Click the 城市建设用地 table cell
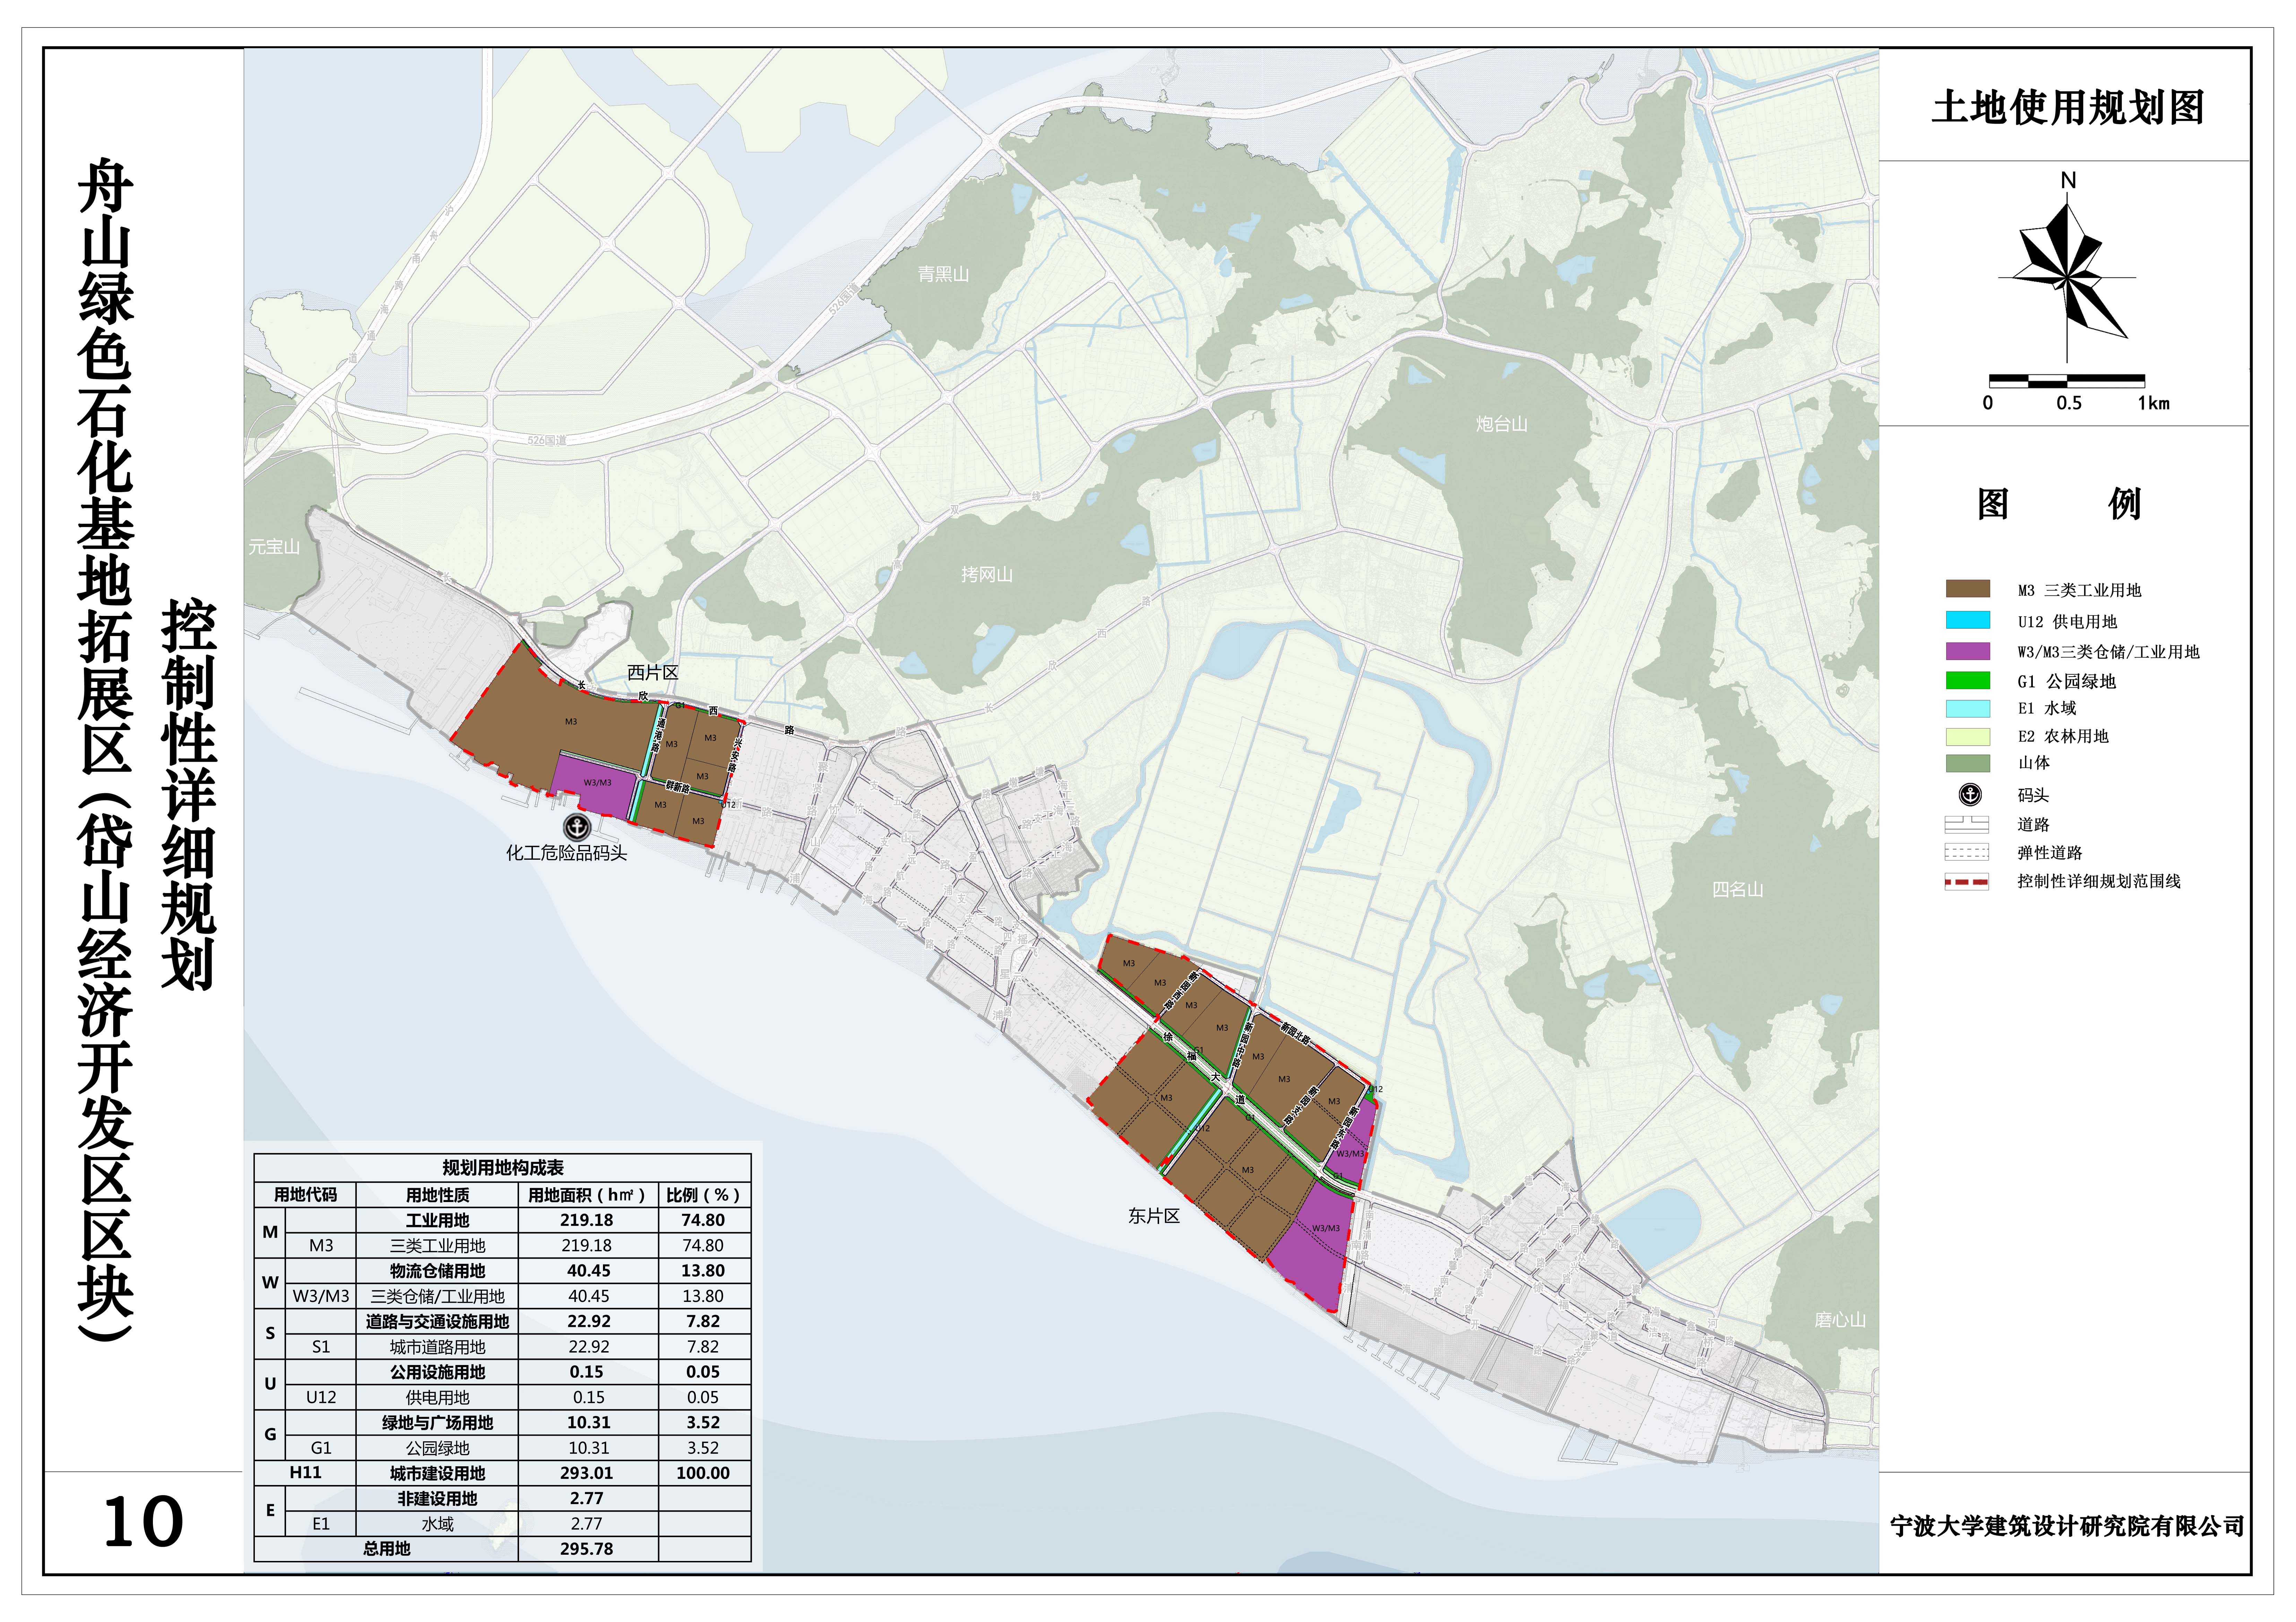 click(437, 1473)
